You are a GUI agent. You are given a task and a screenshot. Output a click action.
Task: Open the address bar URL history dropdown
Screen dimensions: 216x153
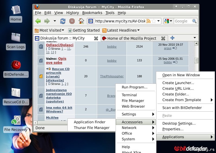159,21
